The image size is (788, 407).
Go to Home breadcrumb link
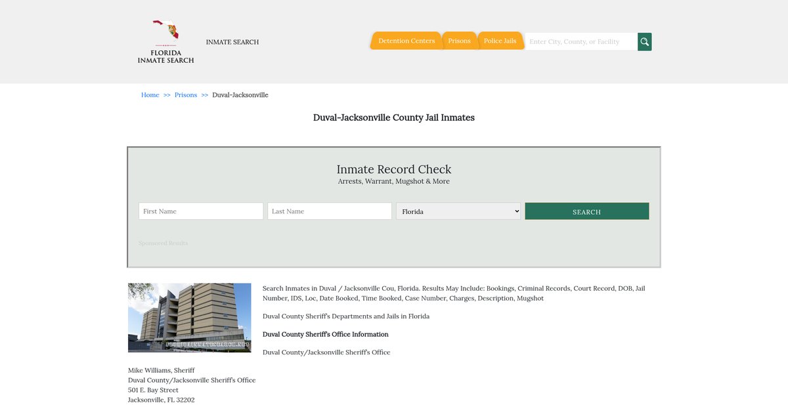click(x=150, y=95)
